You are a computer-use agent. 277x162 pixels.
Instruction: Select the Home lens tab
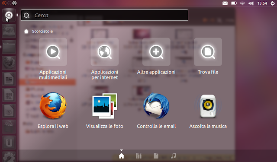click(121, 156)
